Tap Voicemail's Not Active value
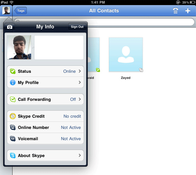Screen dimensions: 196x175 [x=71, y=139]
